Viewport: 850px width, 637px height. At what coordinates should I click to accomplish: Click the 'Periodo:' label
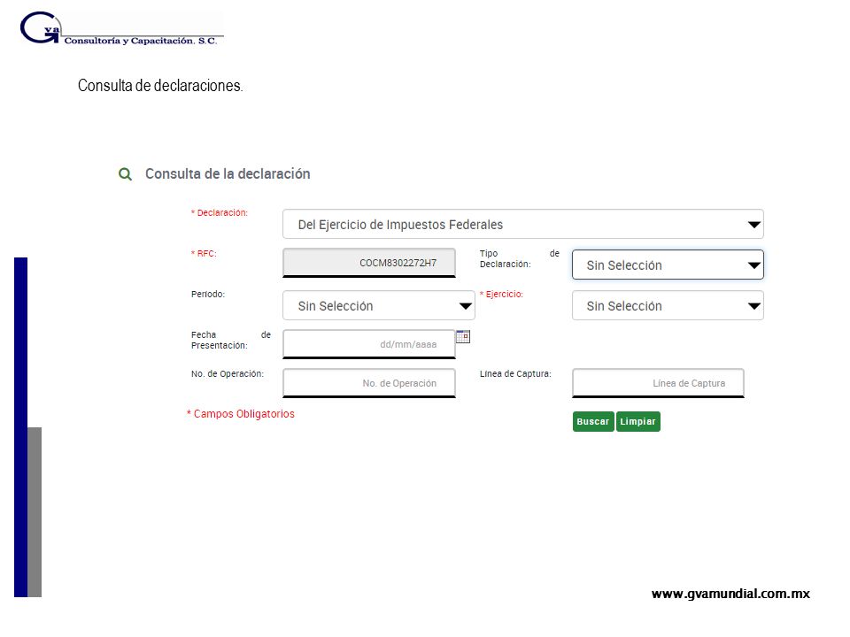click(x=208, y=294)
